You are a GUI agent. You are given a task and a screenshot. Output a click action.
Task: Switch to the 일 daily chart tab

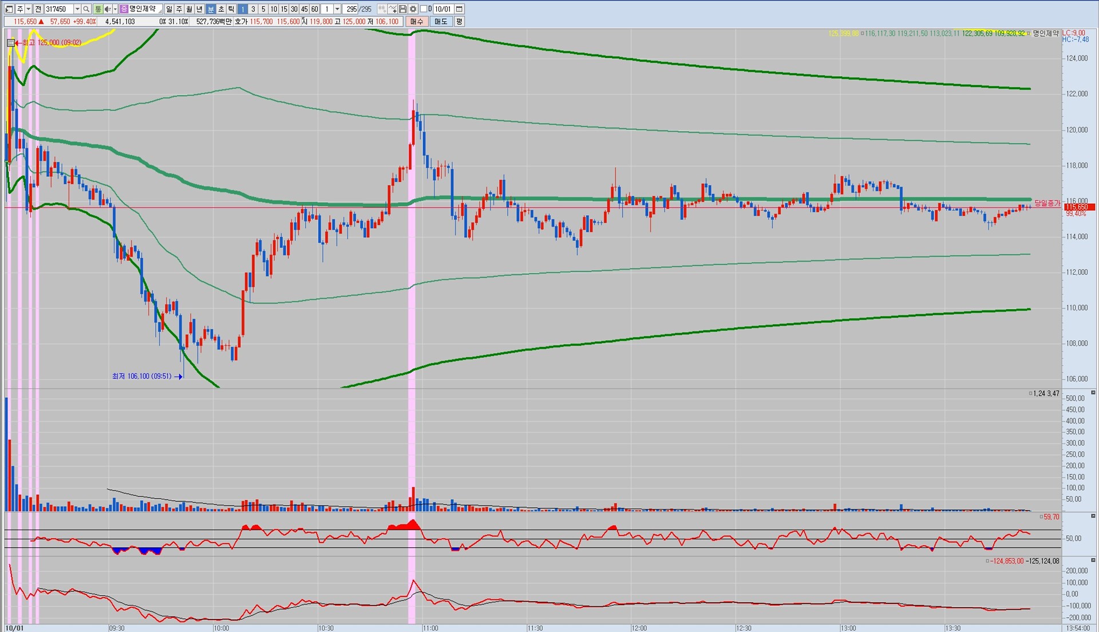169,9
